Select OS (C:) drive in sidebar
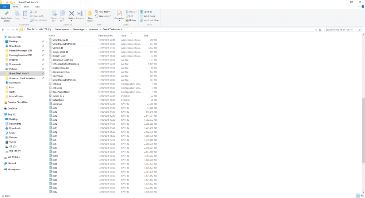The width and height of the screenshot is (365, 198). pos(13,147)
